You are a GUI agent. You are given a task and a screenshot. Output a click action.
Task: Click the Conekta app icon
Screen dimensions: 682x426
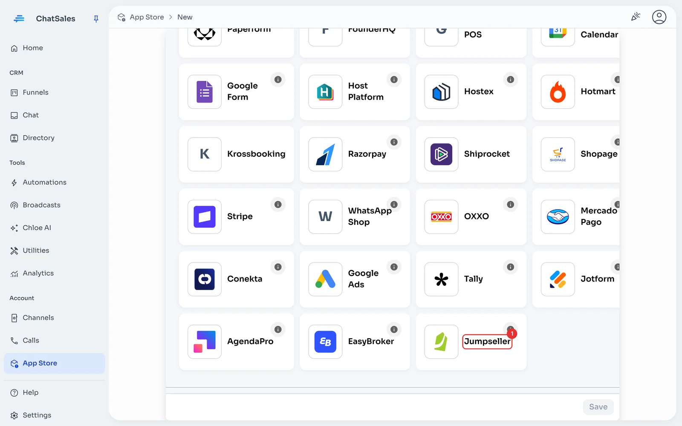point(205,279)
